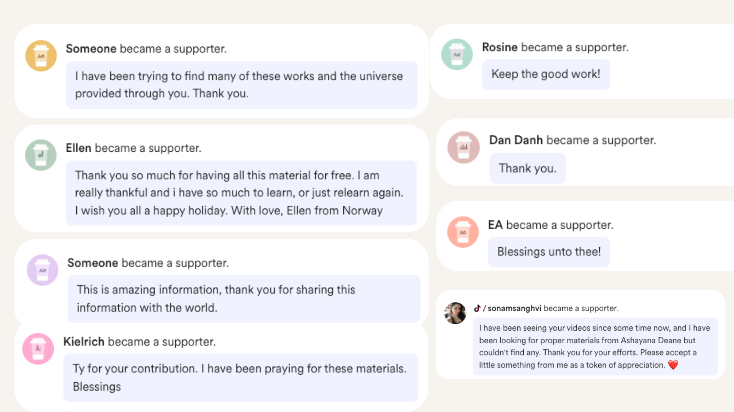Open the sonamsanghvi username link
The height and width of the screenshot is (412, 734).
pyautogui.click(x=514, y=308)
